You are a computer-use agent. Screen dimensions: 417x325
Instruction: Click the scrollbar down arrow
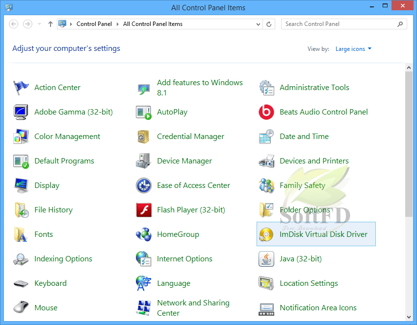[x=409, y=317]
